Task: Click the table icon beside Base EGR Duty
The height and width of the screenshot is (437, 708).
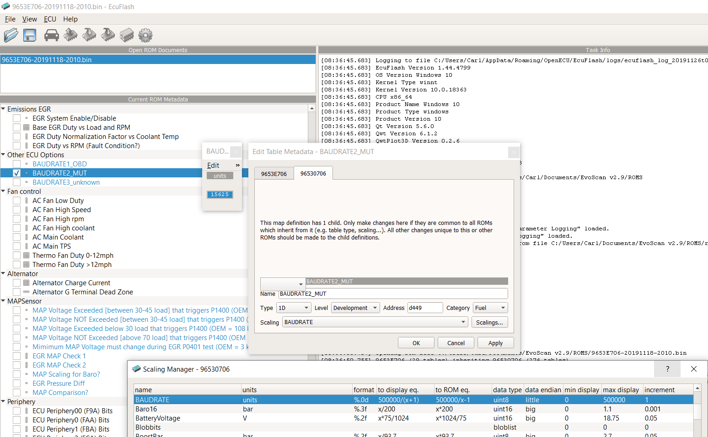Action: 27,128
